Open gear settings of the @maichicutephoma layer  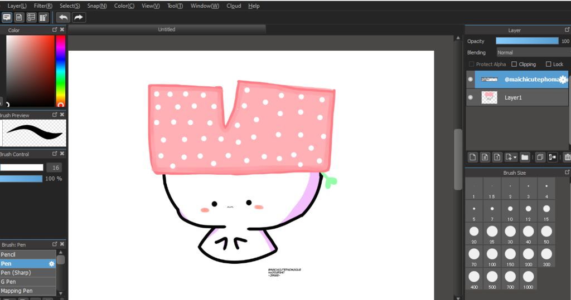click(x=563, y=80)
